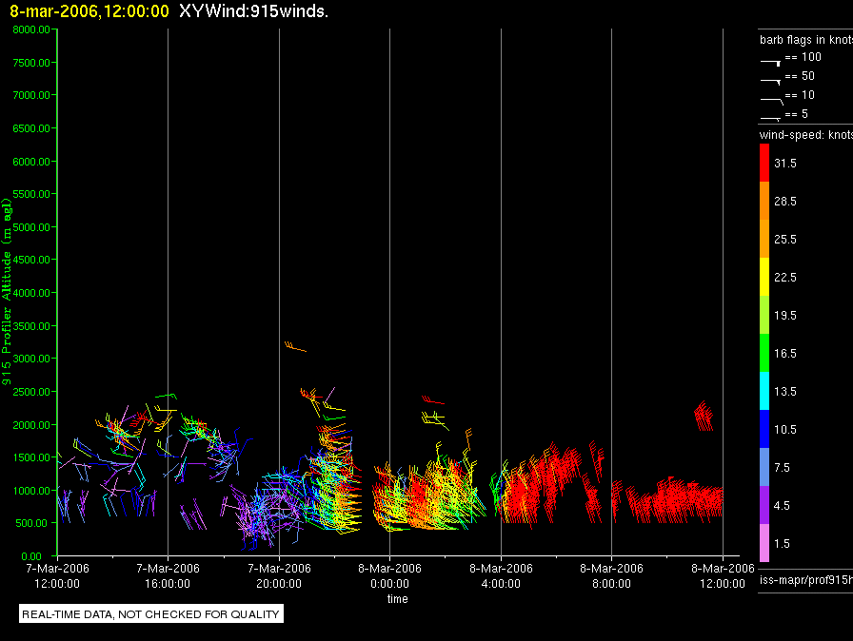
Task: Click the 100-knot barb flag legend symbol
Action: (x=770, y=63)
